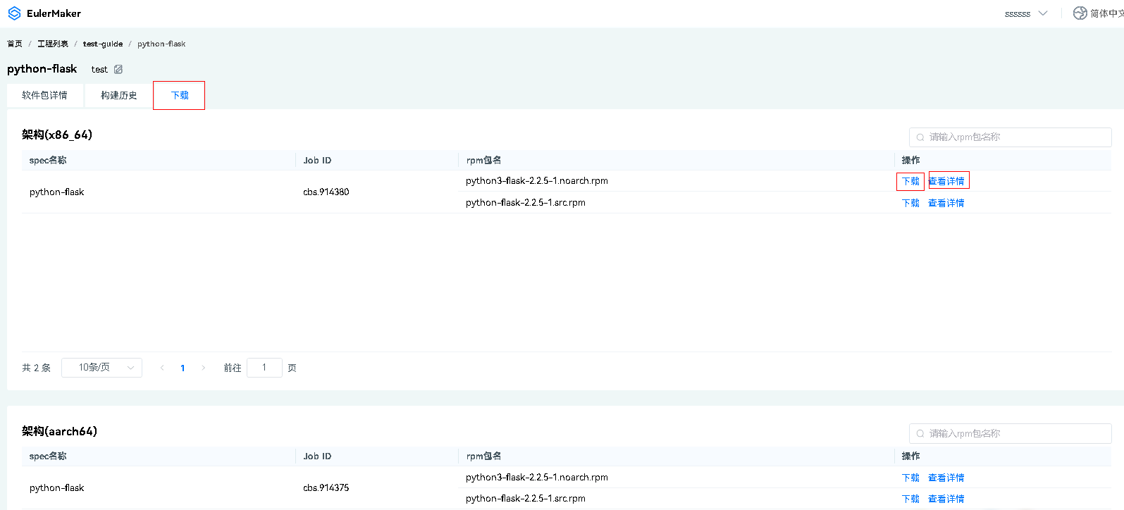View details of aarch64 python3-flask noarch rpm
Viewport: 1124px width, 510px height.
pyautogui.click(x=946, y=478)
